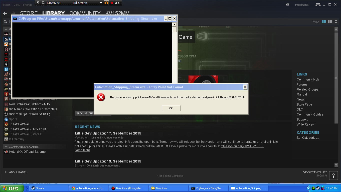
Task: Click the plus icon beside Add a Game
Action: (6, 172)
